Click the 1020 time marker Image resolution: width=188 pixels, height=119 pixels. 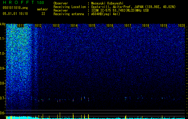181,25
